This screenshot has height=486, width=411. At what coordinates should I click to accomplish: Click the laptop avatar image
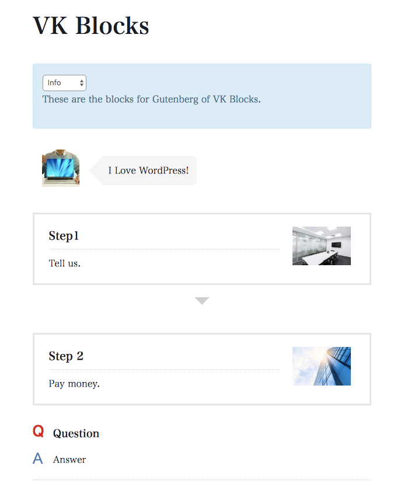click(61, 168)
